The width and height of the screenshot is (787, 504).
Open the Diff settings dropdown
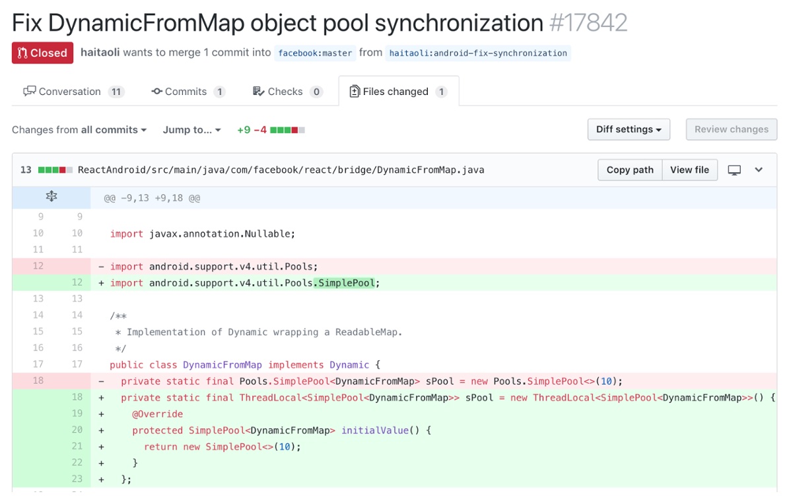pos(629,129)
